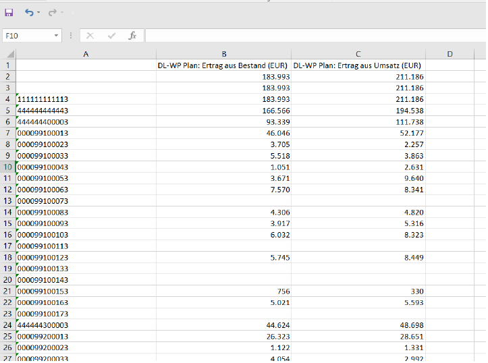This screenshot has width=488, height=363.
Task: Click the Redo arrow icon
Action: 52,12
